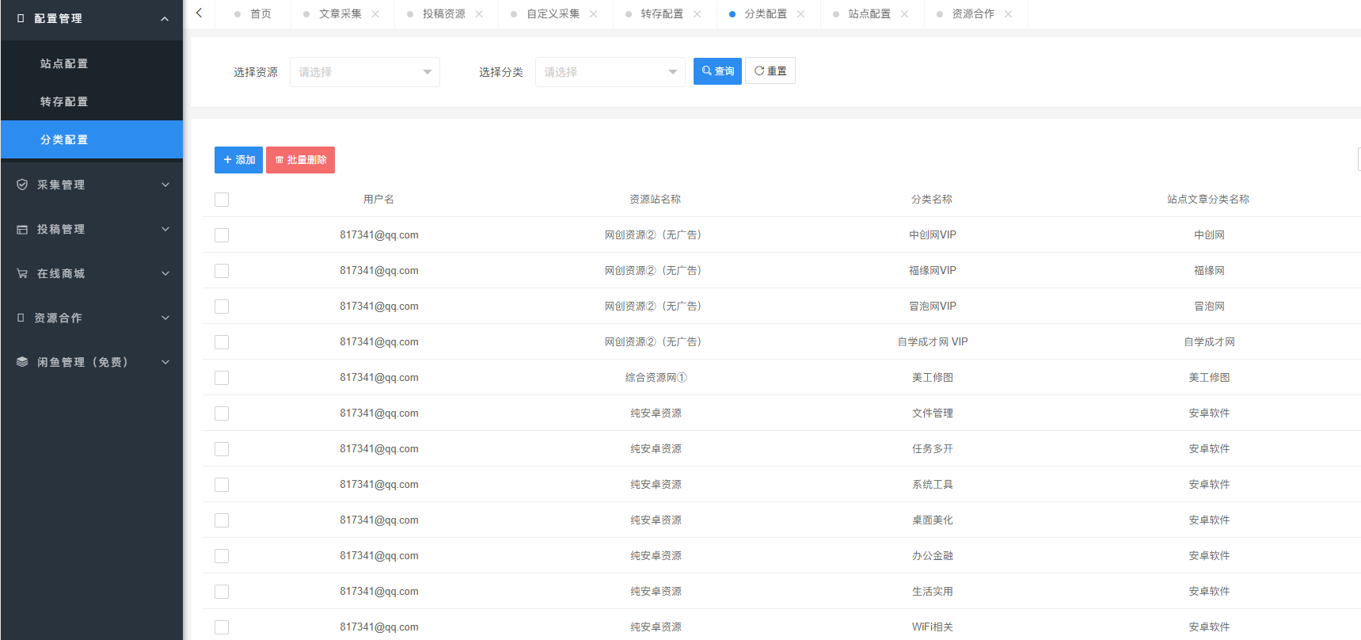
Task: Close the 文章采集 tab
Action: (375, 14)
